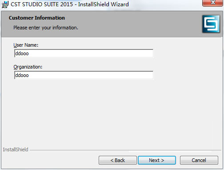
Task: Place cursor after 'ddooo' in Organization
Action: pos(29,75)
